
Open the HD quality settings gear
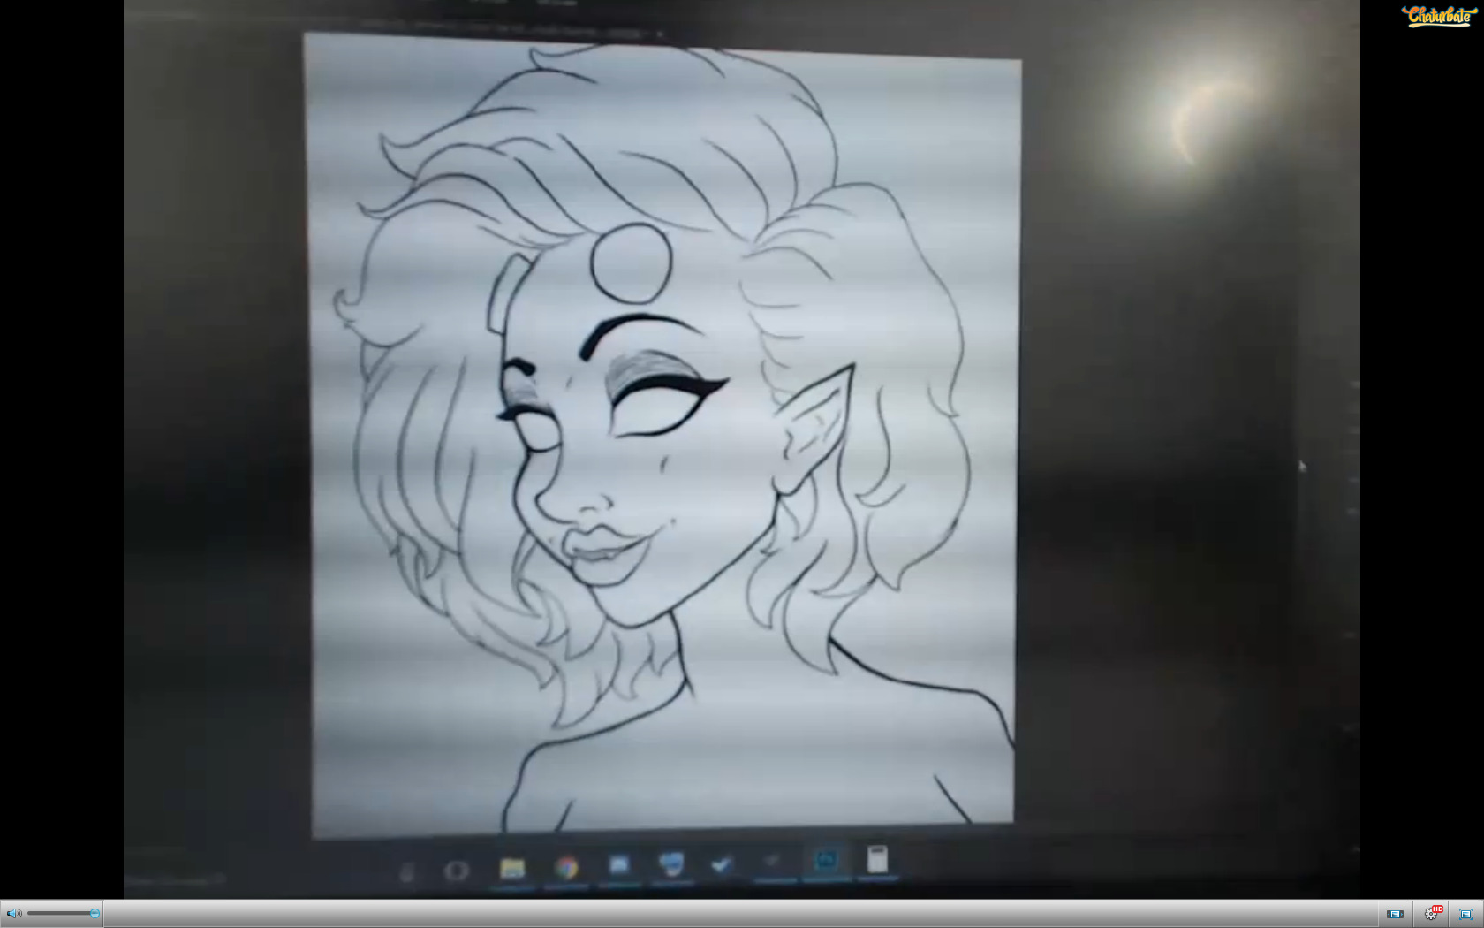tap(1432, 914)
